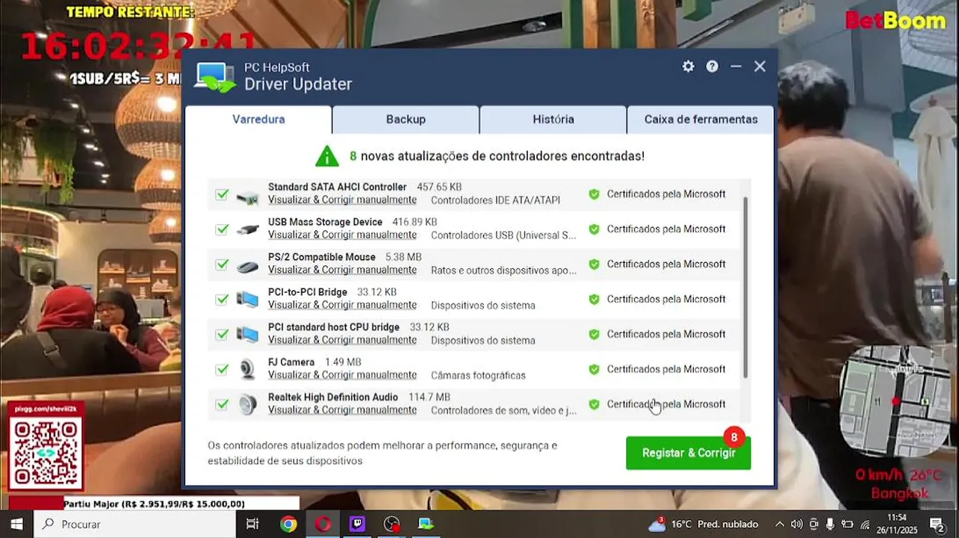Uncheck the PS/2 Compatible Mouse checkbox
This screenshot has width=959, height=538.
(222, 265)
